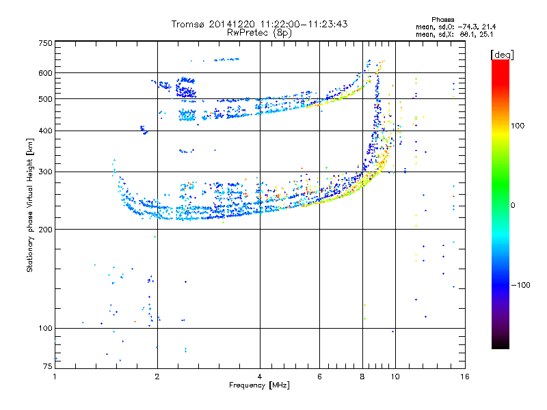Click x-axis tick label '4'
Viewport: 547px width, 410px height.
[x=260, y=377]
